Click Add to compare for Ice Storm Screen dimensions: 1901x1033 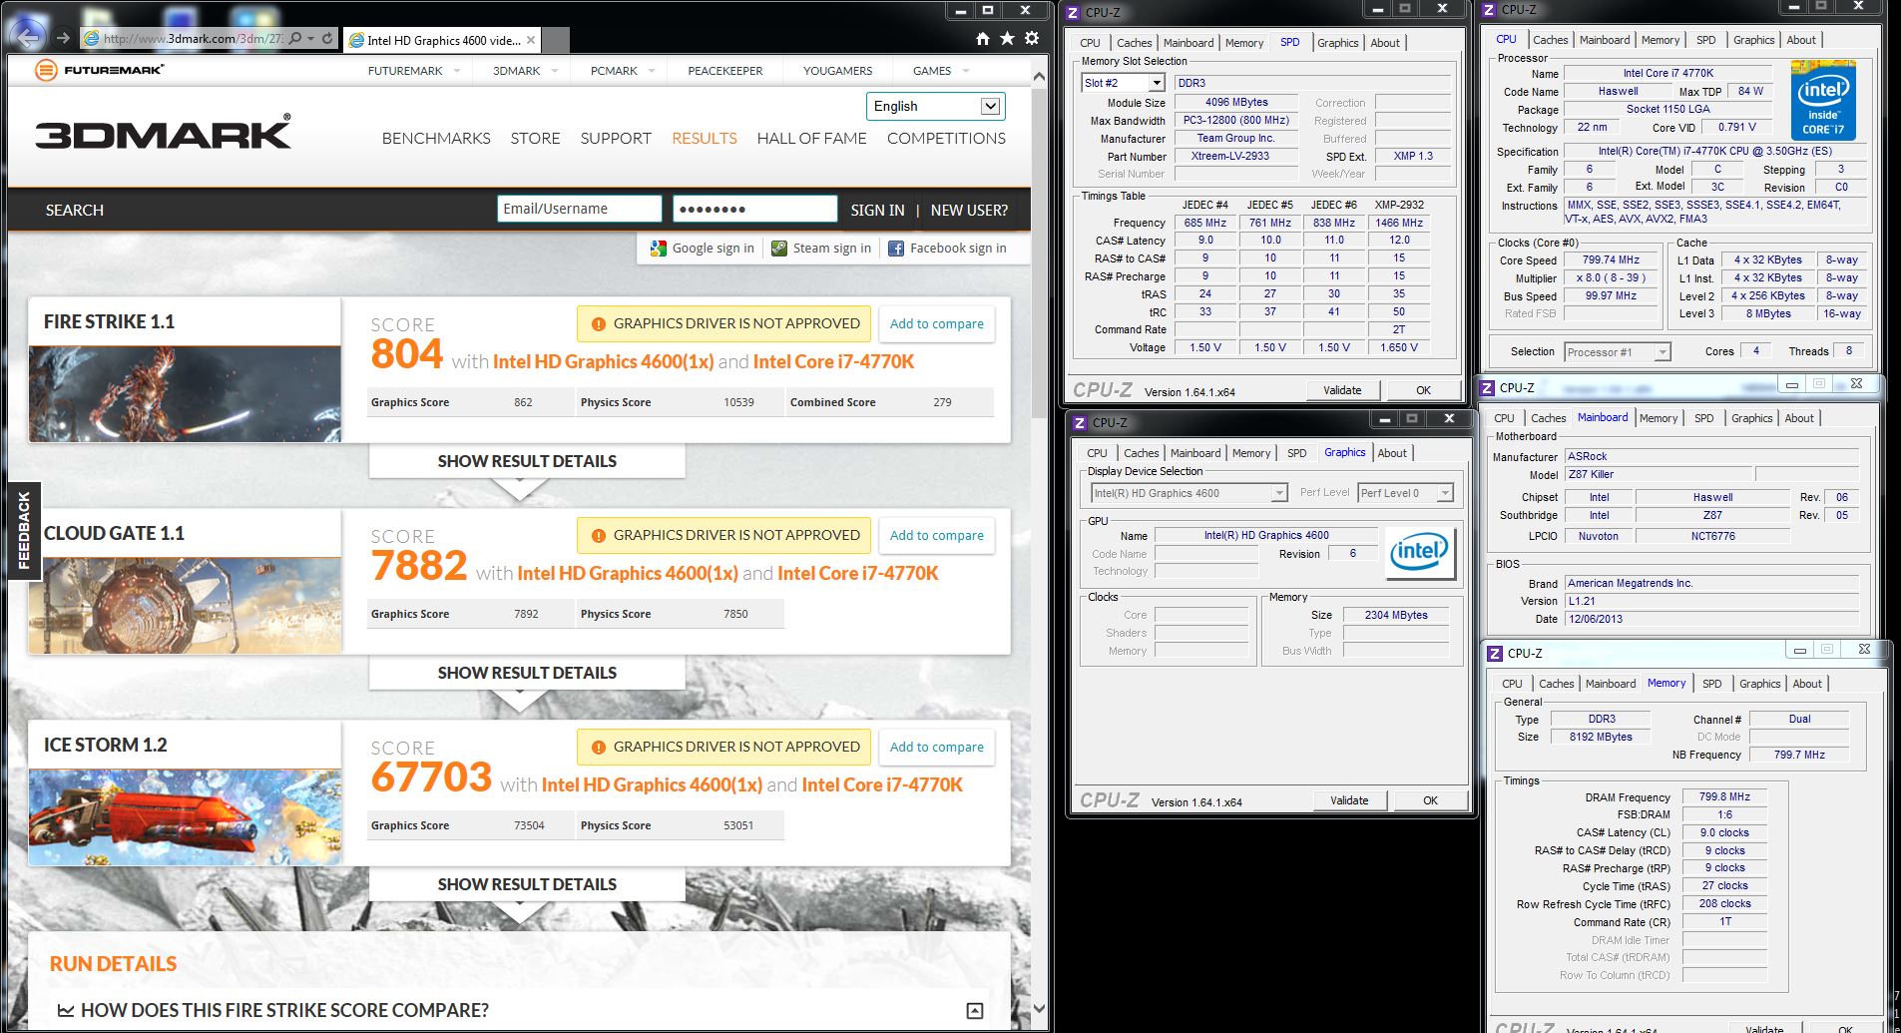(936, 748)
